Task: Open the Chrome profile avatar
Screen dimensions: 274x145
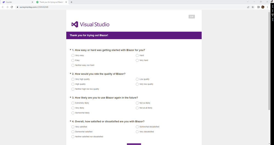Action: pos(263,7)
